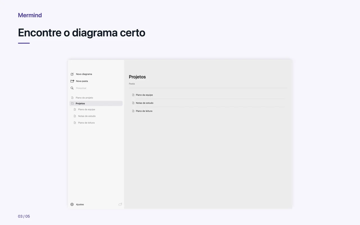Click the Projetos heading in main panel
Image resolution: width=360 pixels, height=225 pixels.
tap(137, 77)
